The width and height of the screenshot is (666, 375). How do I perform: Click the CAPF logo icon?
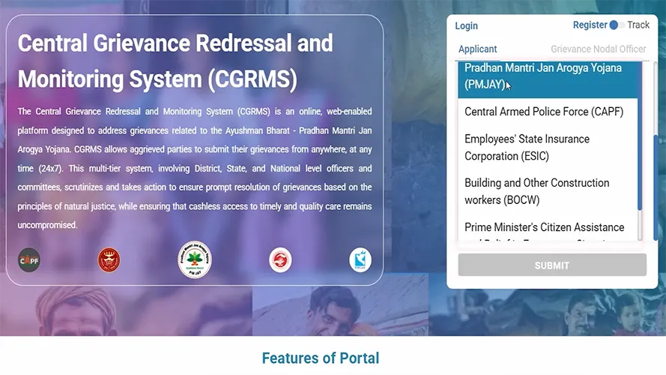(x=29, y=259)
